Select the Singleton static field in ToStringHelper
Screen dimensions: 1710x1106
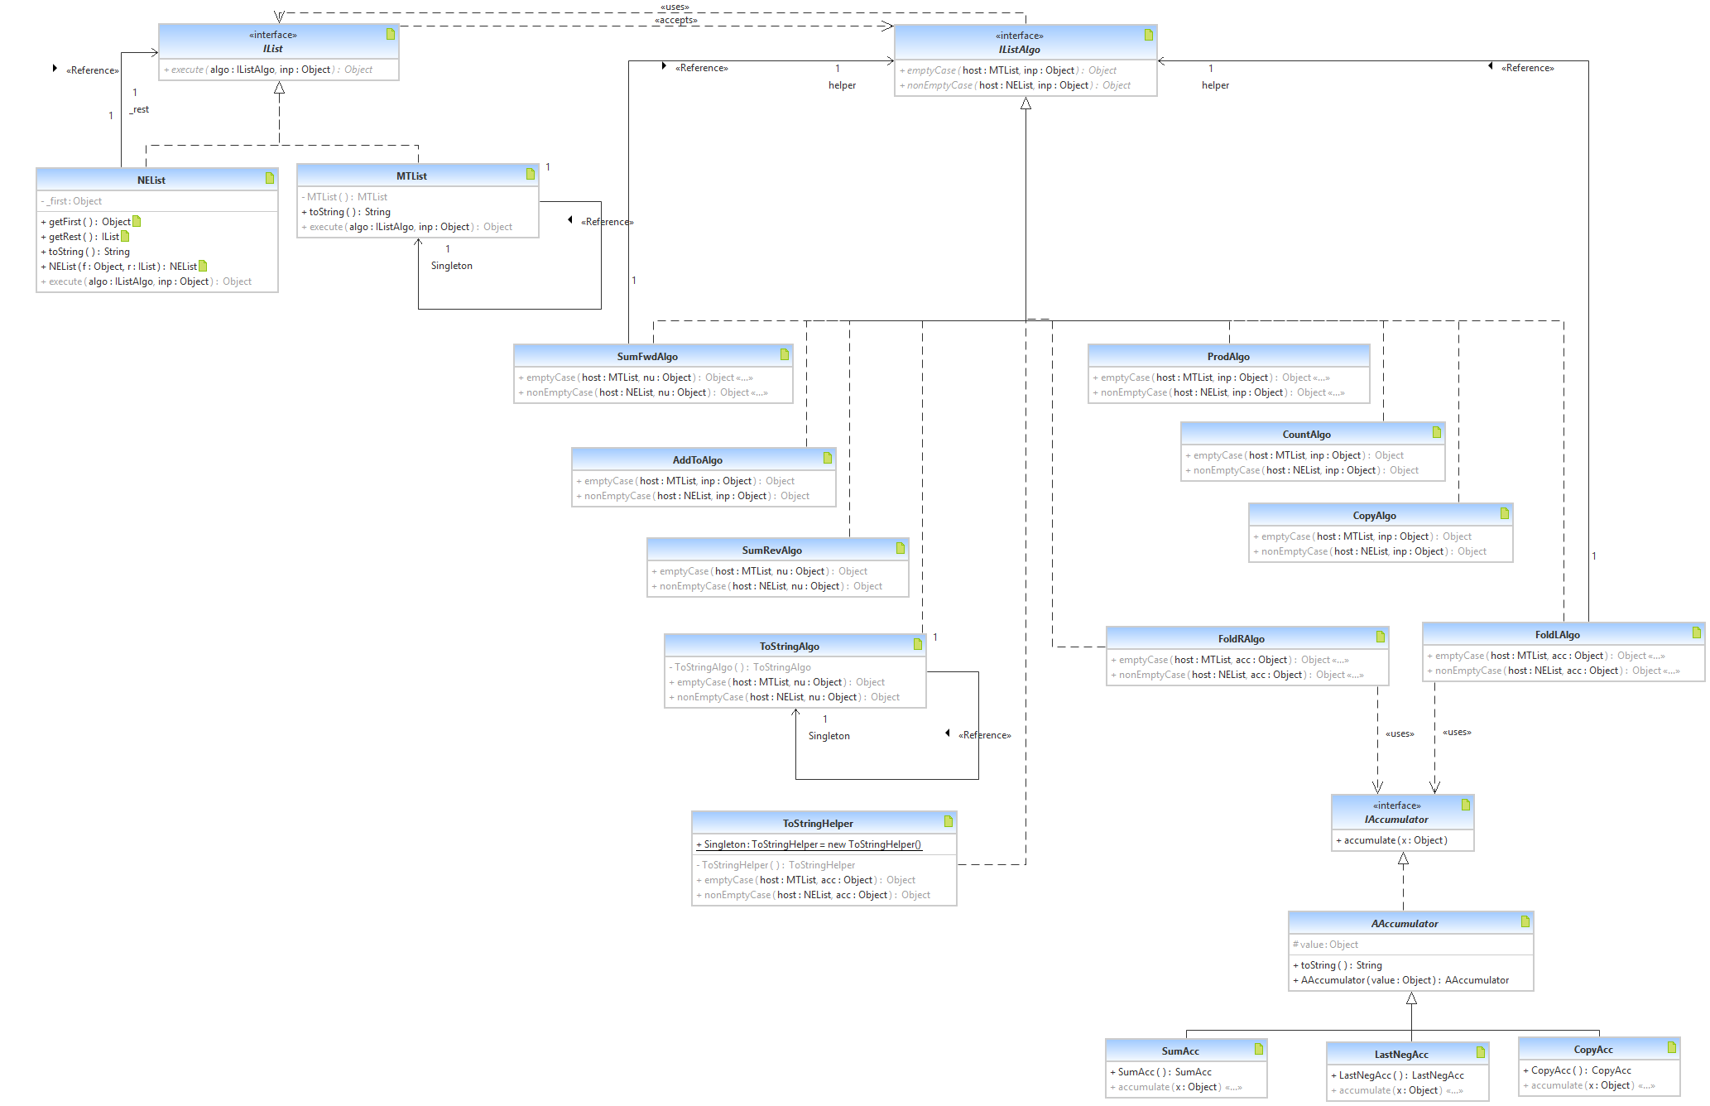point(808,844)
